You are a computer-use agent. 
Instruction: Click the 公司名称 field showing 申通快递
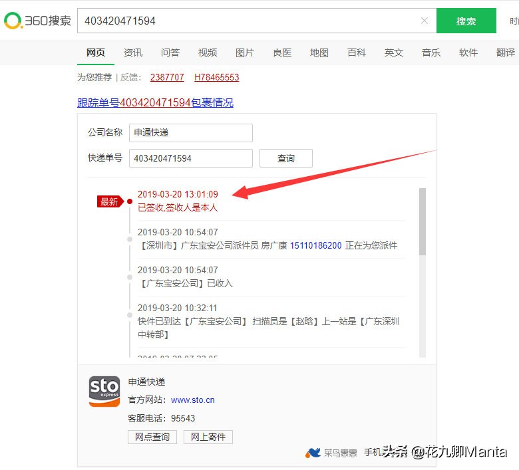191,133
